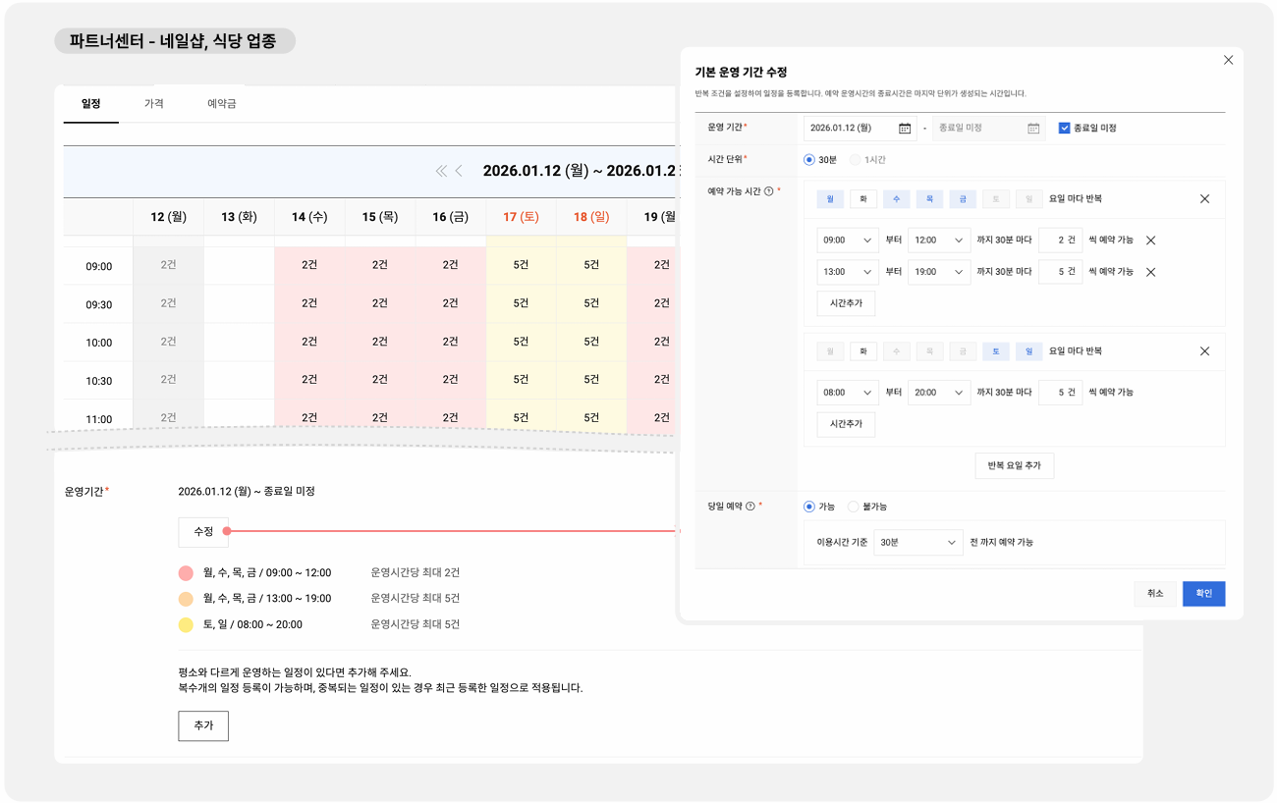Click the 2건 booking count input field
The height and width of the screenshot is (803, 1277).
coord(1059,241)
